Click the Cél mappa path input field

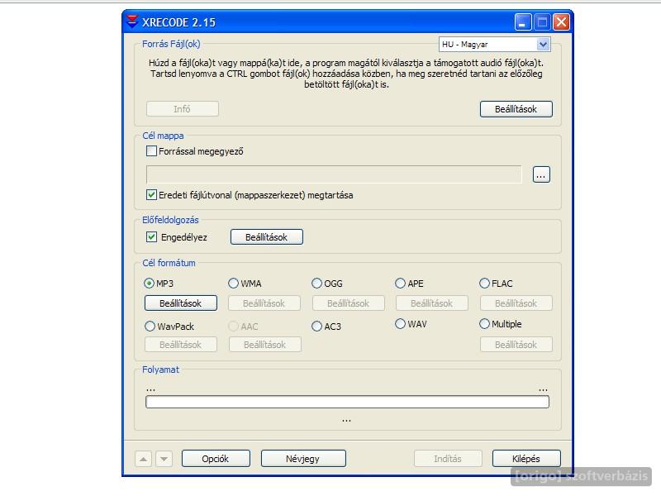[x=334, y=174]
